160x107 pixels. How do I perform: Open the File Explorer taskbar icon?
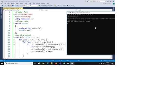(x=44, y=63)
